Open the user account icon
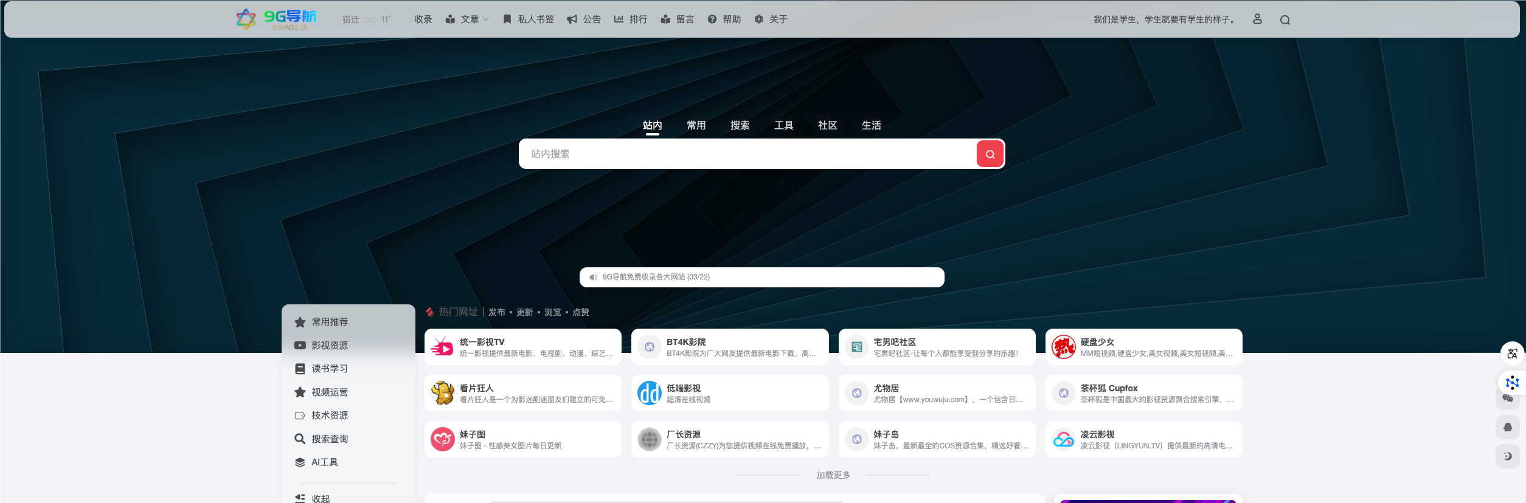Viewport: 1526px width, 503px height. pyautogui.click(x=1257, y=19)
